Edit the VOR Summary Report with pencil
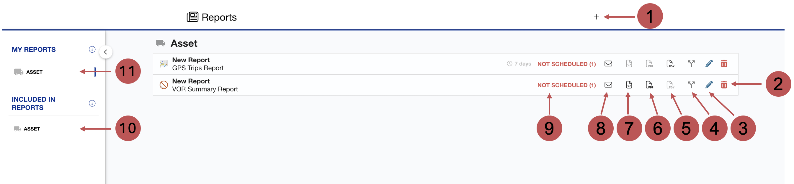This screenshot has height=184, width=794. [x=709, y=85]
